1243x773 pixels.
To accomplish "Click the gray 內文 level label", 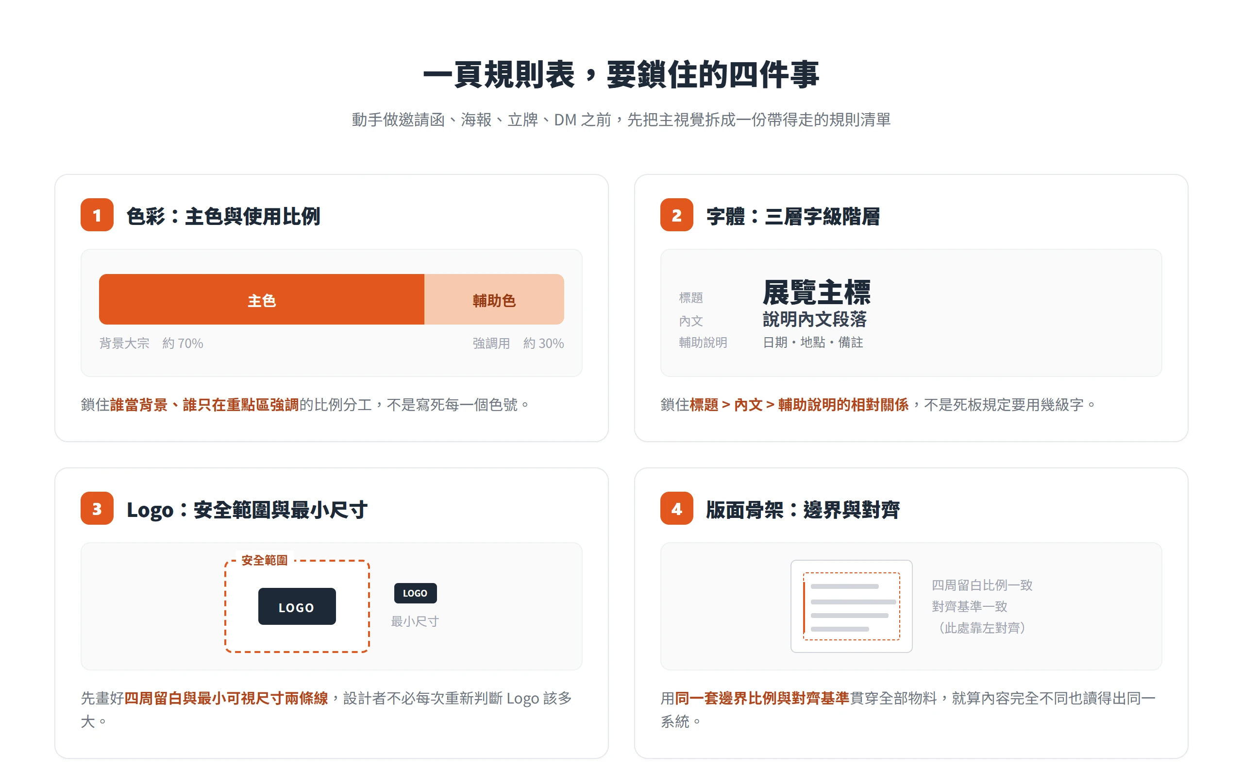I will point(691,321).
